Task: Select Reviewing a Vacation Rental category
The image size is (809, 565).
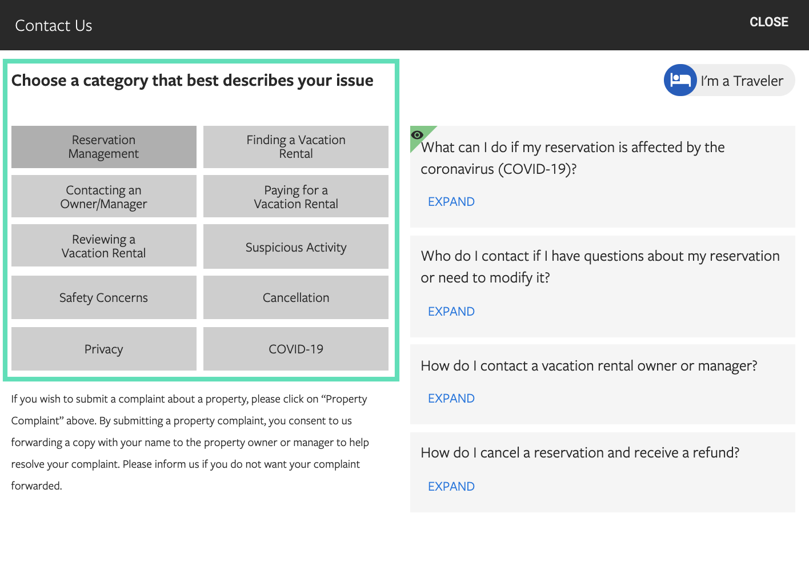Action: [x=104, y=246]
